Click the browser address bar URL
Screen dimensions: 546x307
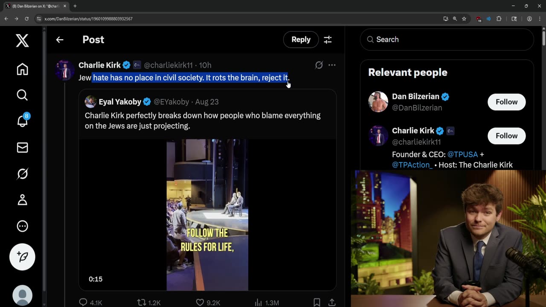(88, 19)
